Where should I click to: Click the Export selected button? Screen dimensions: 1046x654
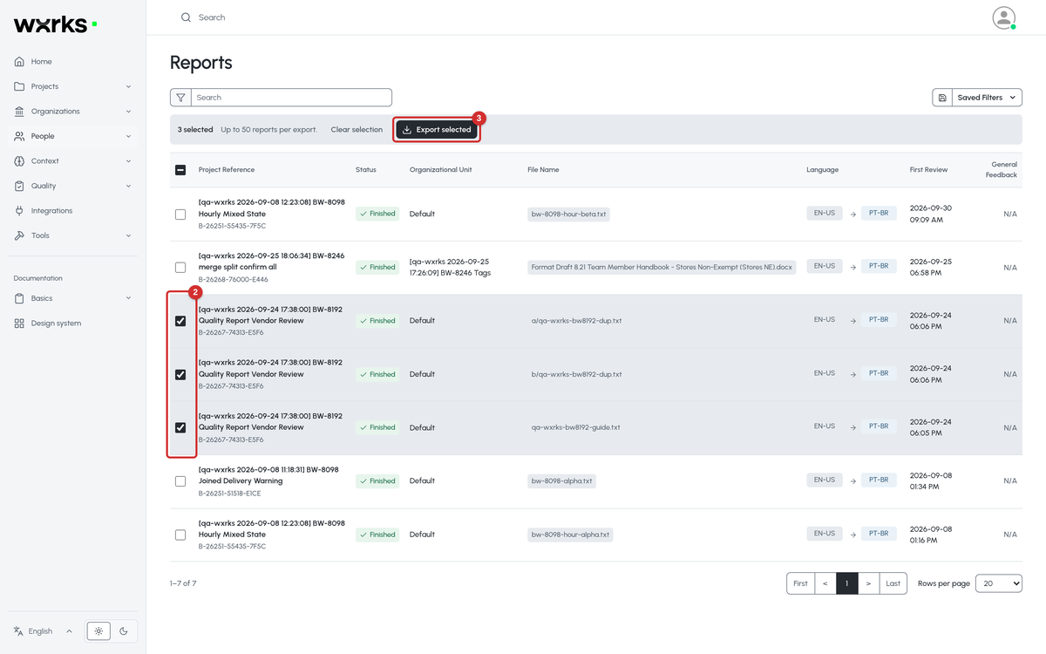tap(437, 130)
